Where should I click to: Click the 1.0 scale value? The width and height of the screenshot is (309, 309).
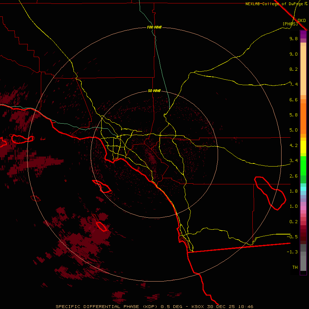pyautogui.click(x=294, y=206)
